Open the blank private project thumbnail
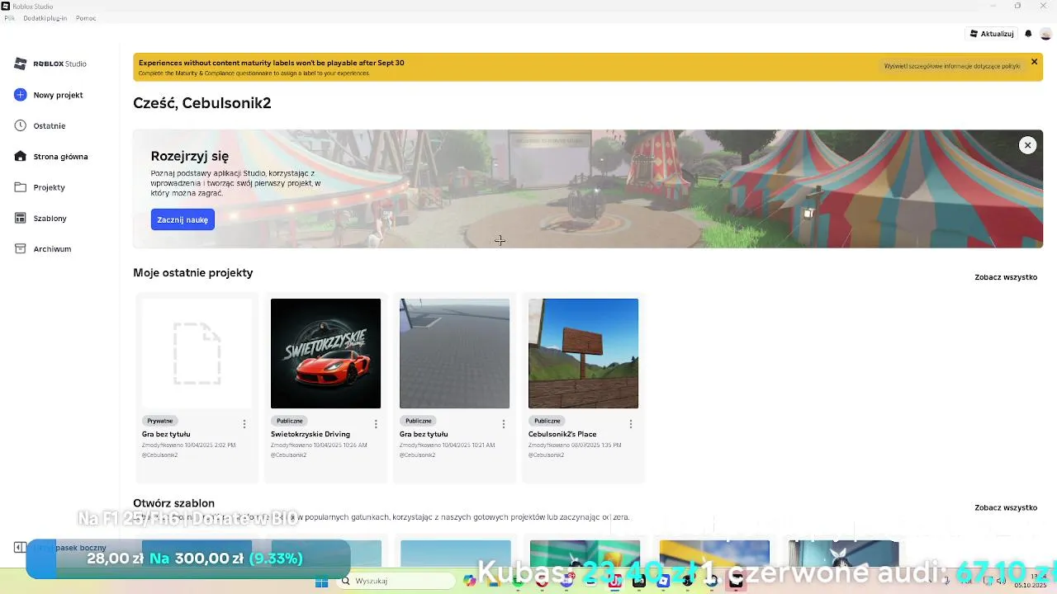This screenshot has width=1057, height=594. pyautogui.click(x=197, y=353)
